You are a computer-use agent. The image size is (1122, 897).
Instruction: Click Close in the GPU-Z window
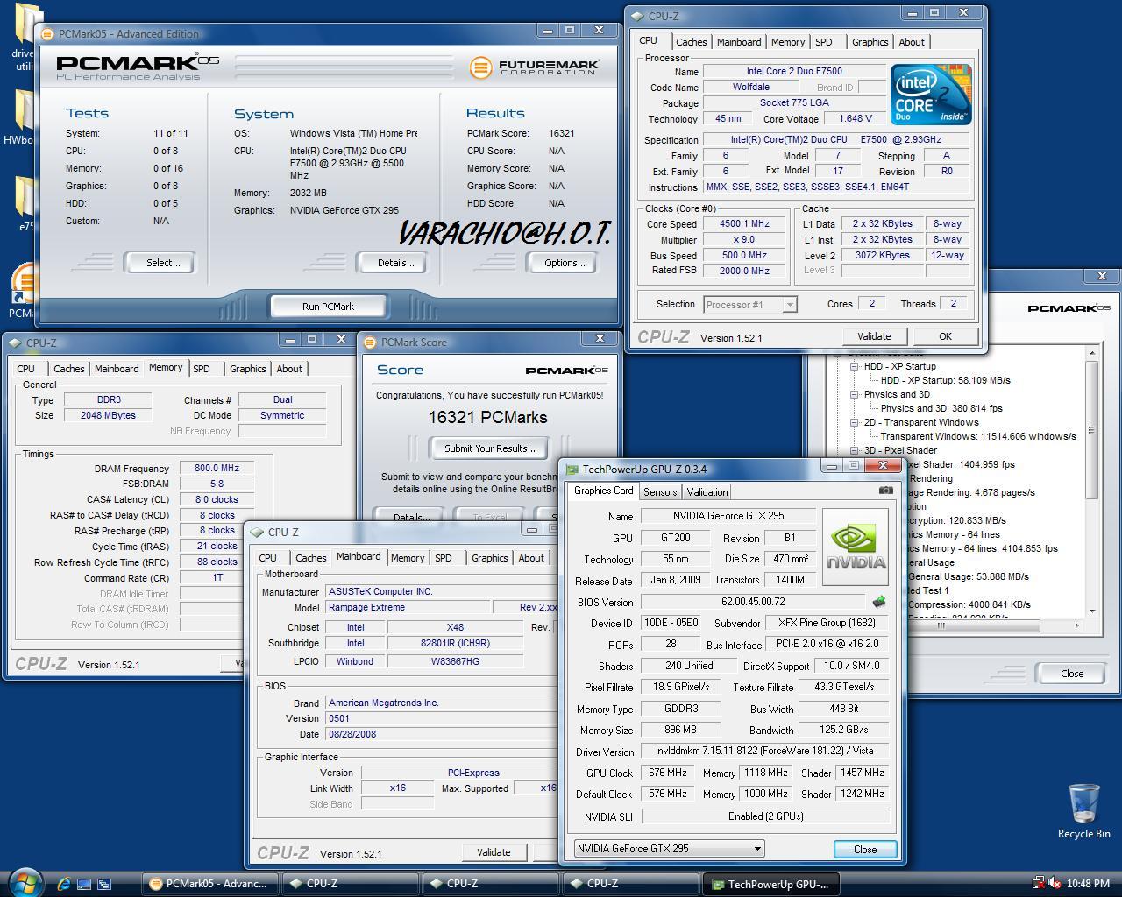point(865,849)
